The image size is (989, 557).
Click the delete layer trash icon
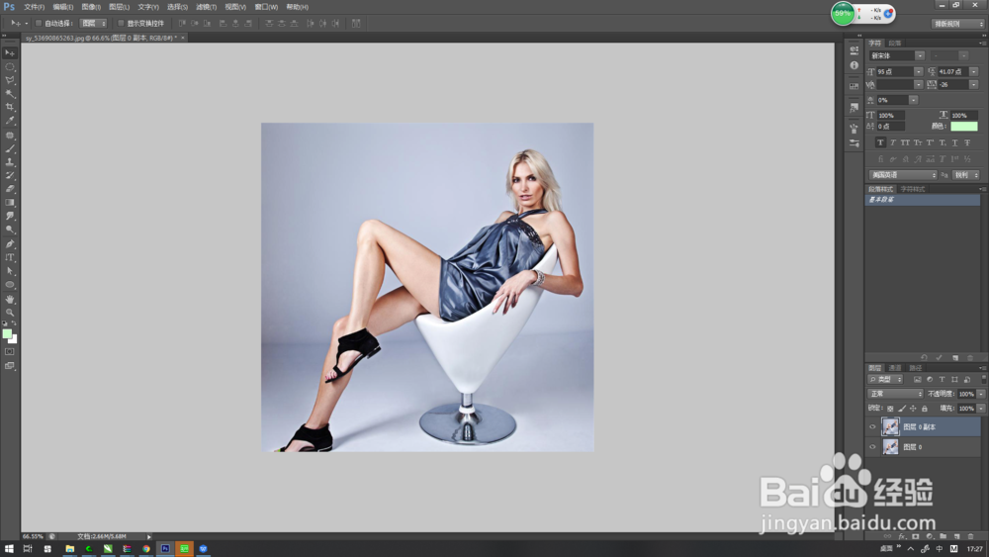(x=971, y=536)
